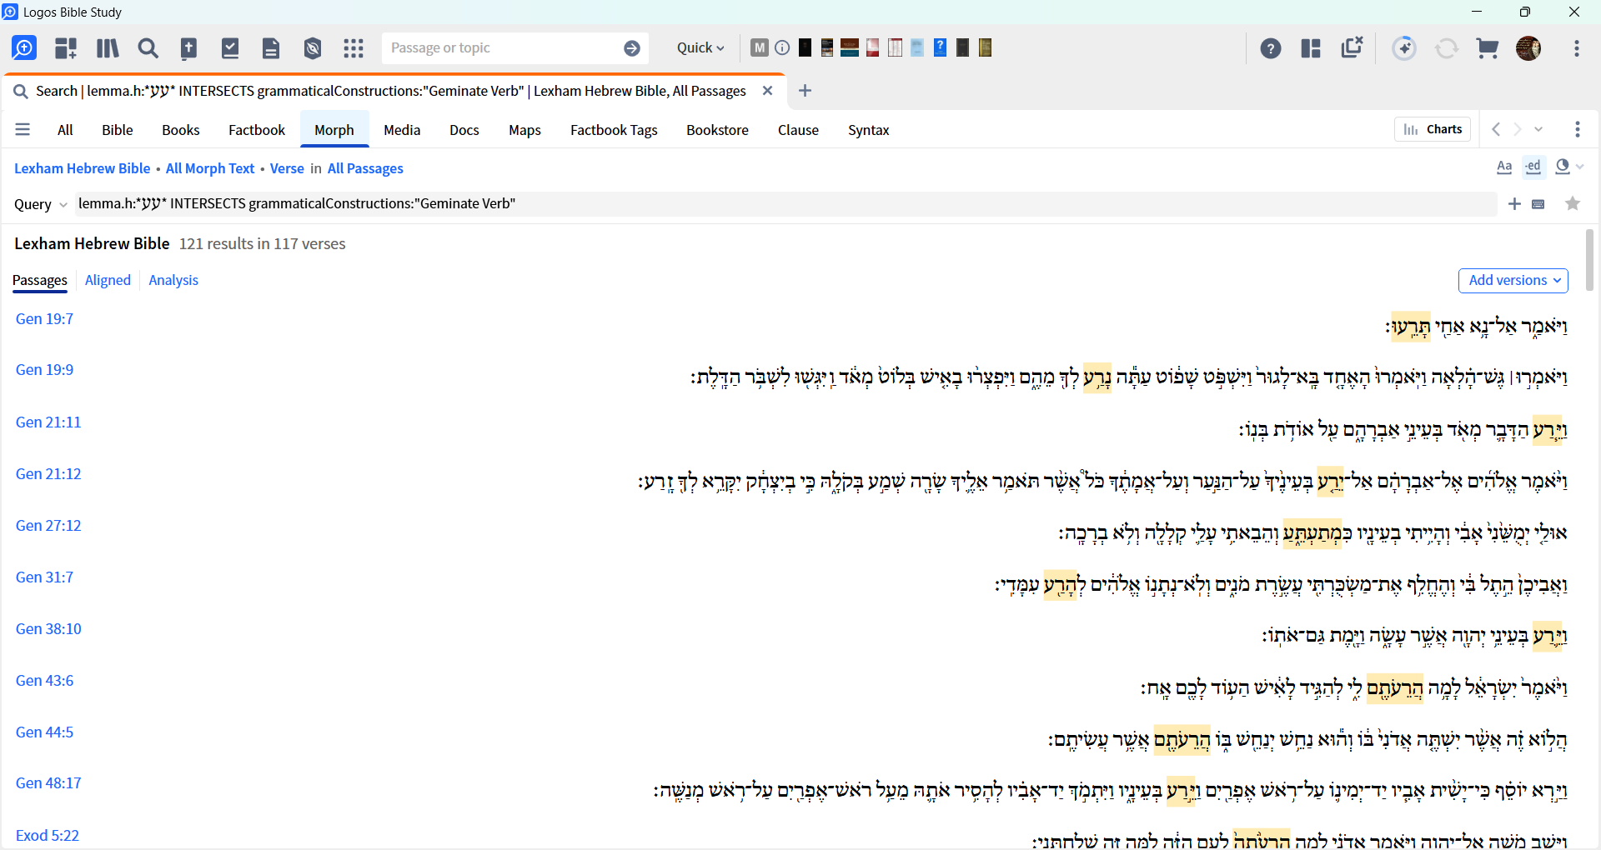Go forward with the right chevron arrow
1601x850 pixels.
[x=1518, y=129]
